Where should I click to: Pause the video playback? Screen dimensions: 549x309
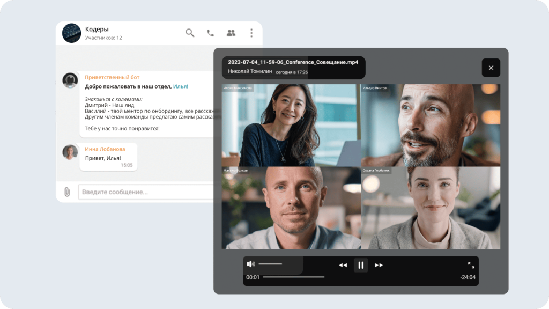tap(361, 265)
